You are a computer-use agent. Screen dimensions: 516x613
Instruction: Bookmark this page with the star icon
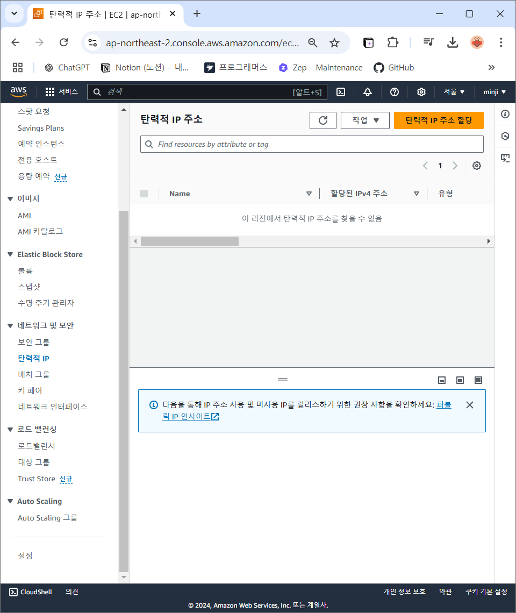pos(334,42)
